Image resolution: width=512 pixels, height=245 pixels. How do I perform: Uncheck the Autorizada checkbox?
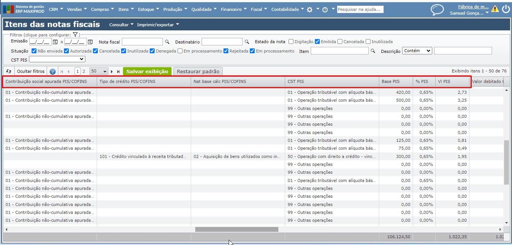point(67,51)
